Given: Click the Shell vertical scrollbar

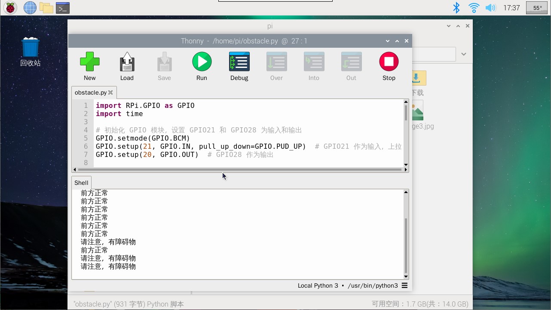Looking at the screenshot, I should [x=406, y=245].
